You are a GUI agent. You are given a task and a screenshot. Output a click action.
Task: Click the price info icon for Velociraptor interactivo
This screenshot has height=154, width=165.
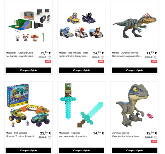156,137
